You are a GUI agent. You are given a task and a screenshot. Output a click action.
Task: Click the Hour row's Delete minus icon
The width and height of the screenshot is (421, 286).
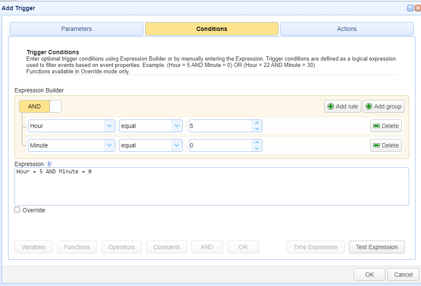[x=376, y=126]
